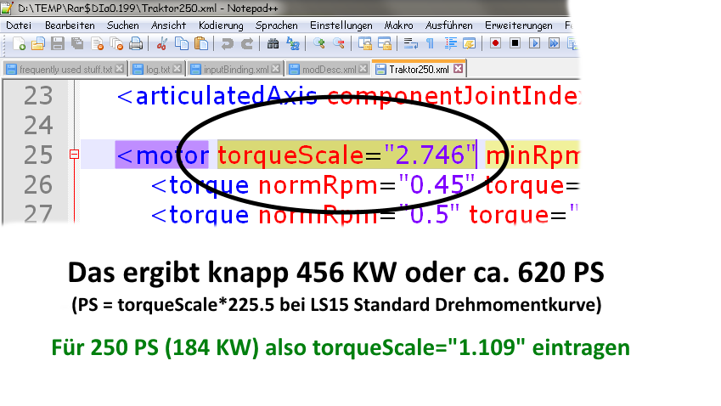This screenshot has width=721, height=406.
Task: Collapse the motor node fold marker
Action: [74, 155]
